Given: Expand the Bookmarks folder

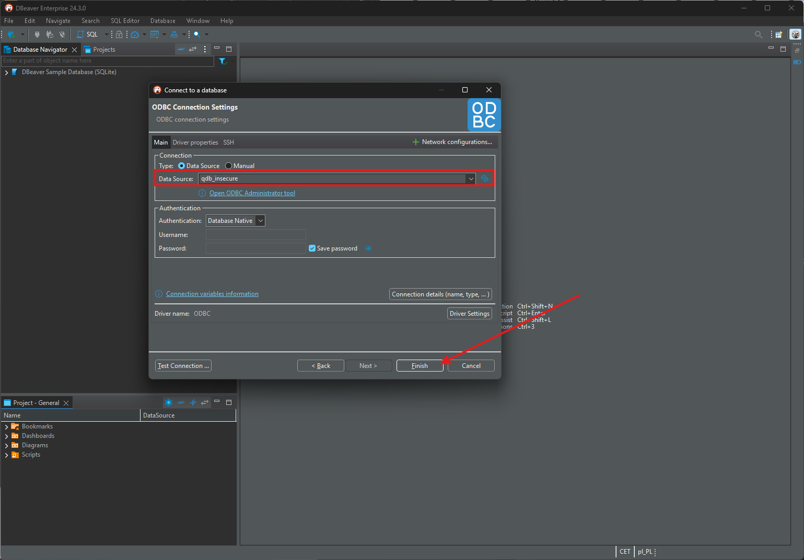Looking at the screenshot, I should point(6,427).
